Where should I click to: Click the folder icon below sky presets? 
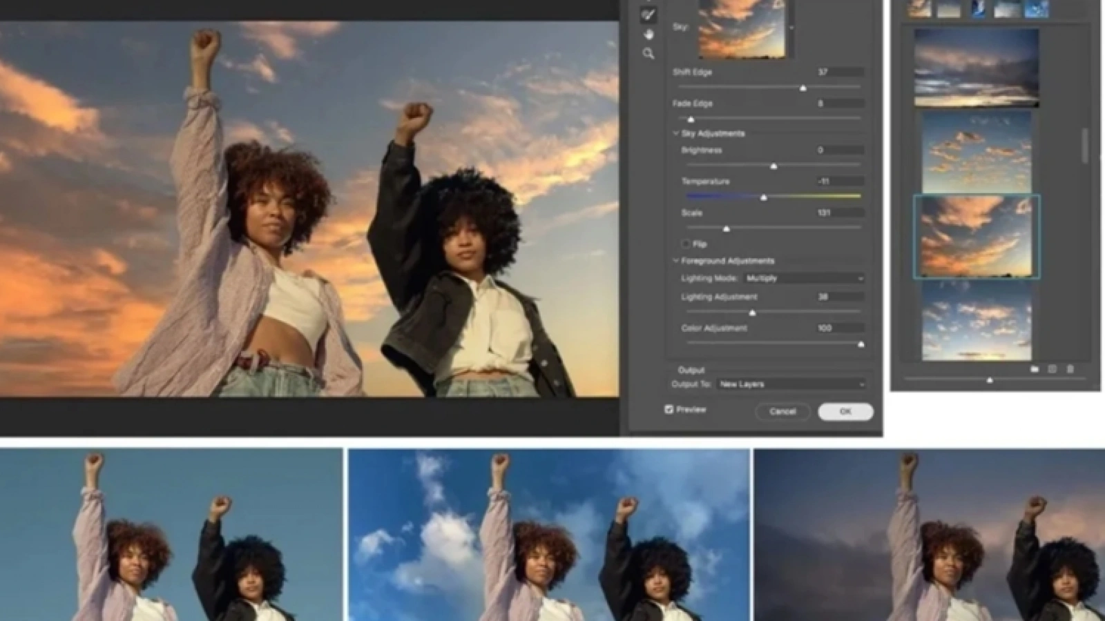[x=1034, y=370]
